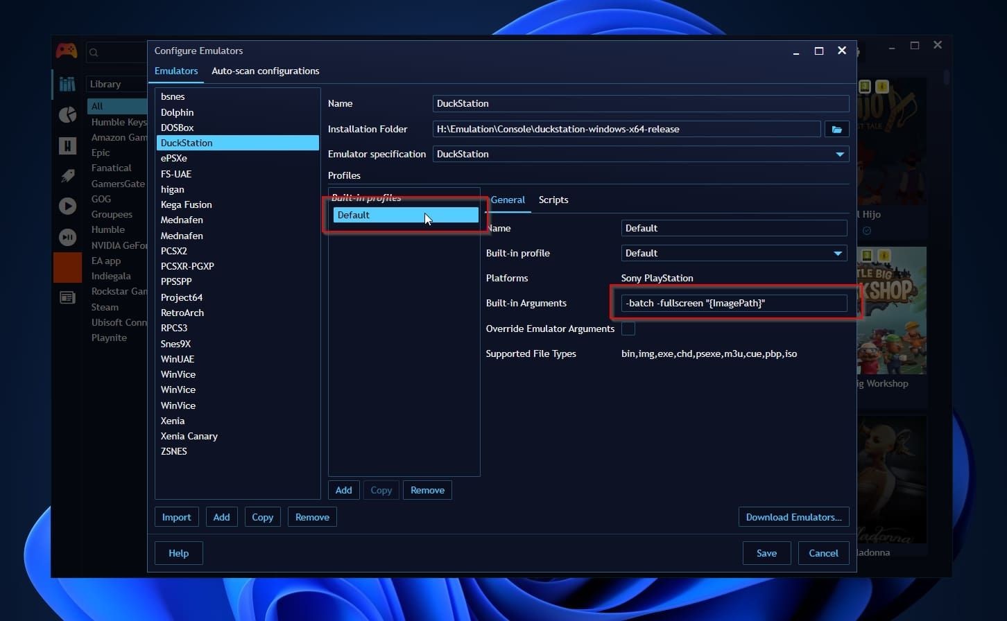Save the emulator configuration

(767, 553)
